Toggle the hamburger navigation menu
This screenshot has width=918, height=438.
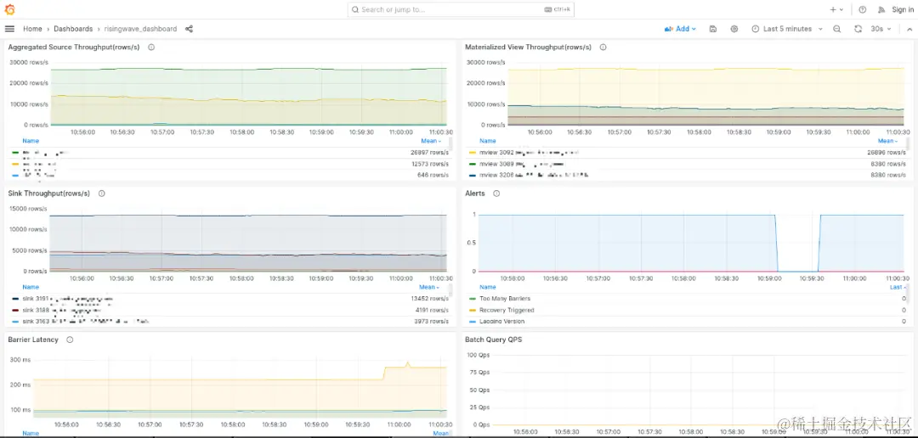[9, 29]
